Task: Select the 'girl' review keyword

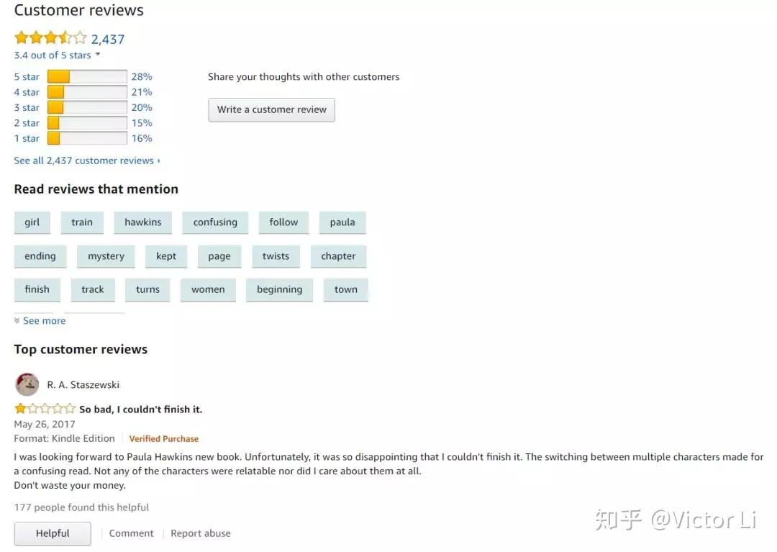Action: pyautogui.click(x=32, y=222)
